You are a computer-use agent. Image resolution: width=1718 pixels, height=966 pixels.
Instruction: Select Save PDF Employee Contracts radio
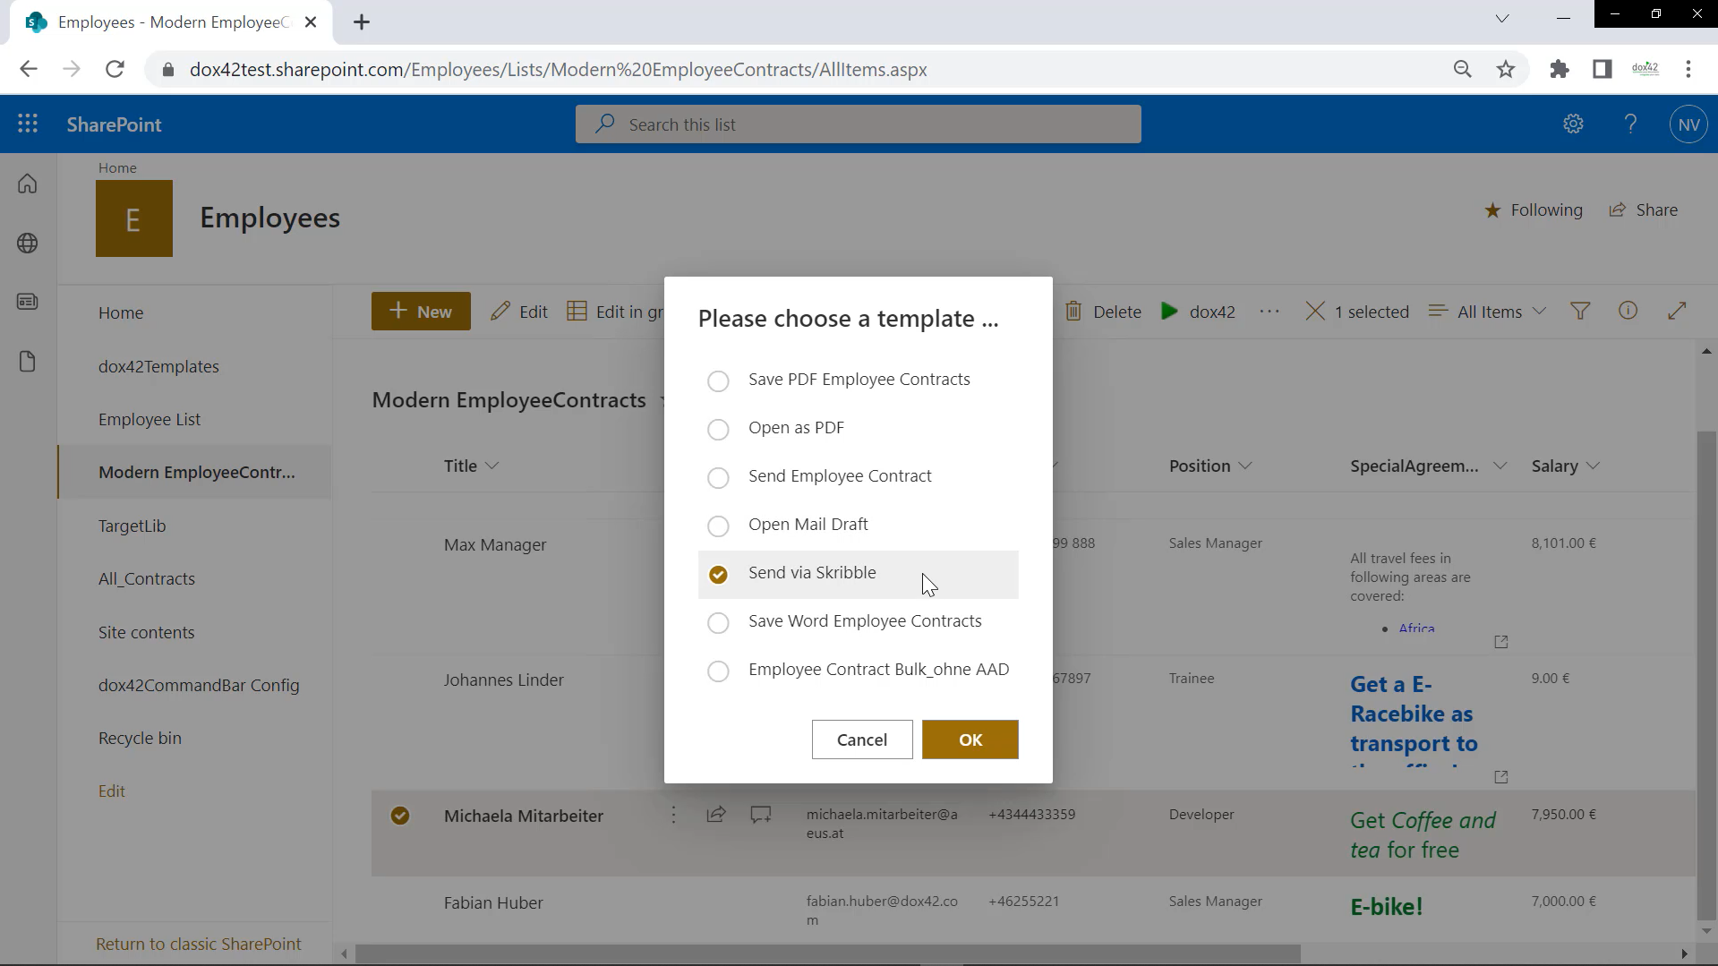pyautogui.click(x=718, y=380)
